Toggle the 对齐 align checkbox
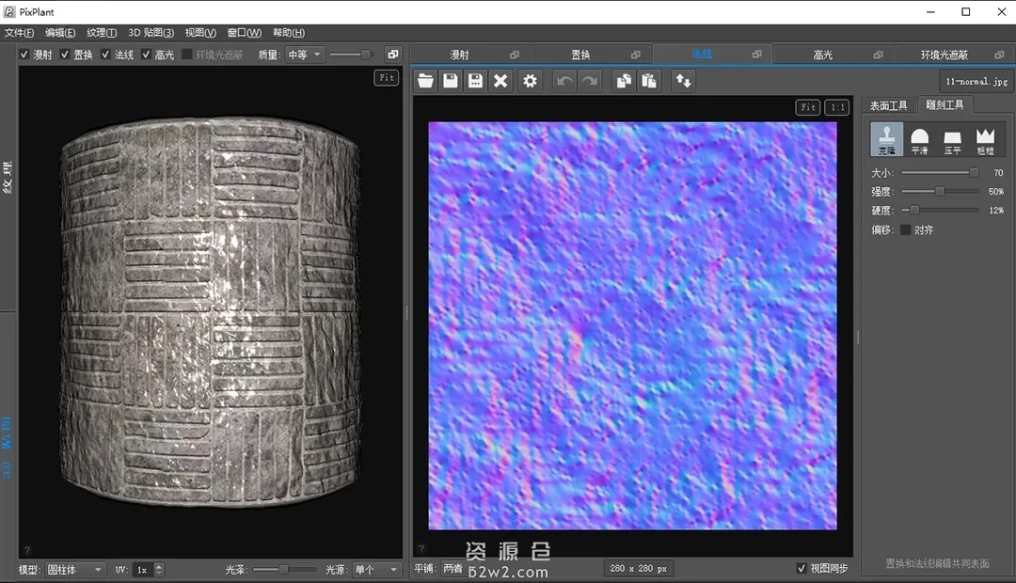The width and height of the screenshot is (1016, 583). coord(906,229)
